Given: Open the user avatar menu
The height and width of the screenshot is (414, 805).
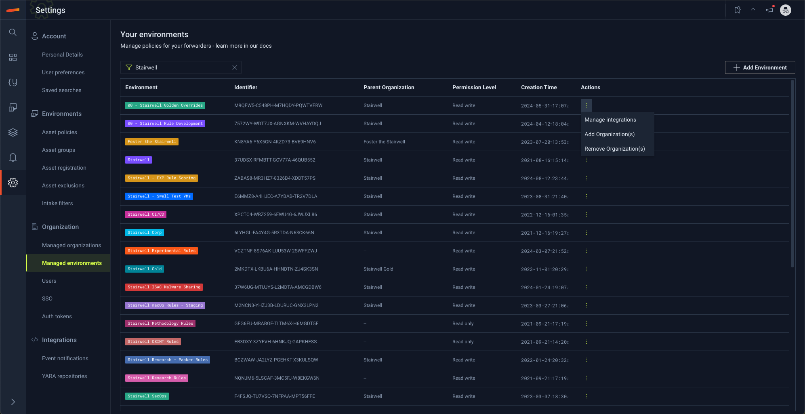Looking at the screenshot, I should click(x=786, y=10).
